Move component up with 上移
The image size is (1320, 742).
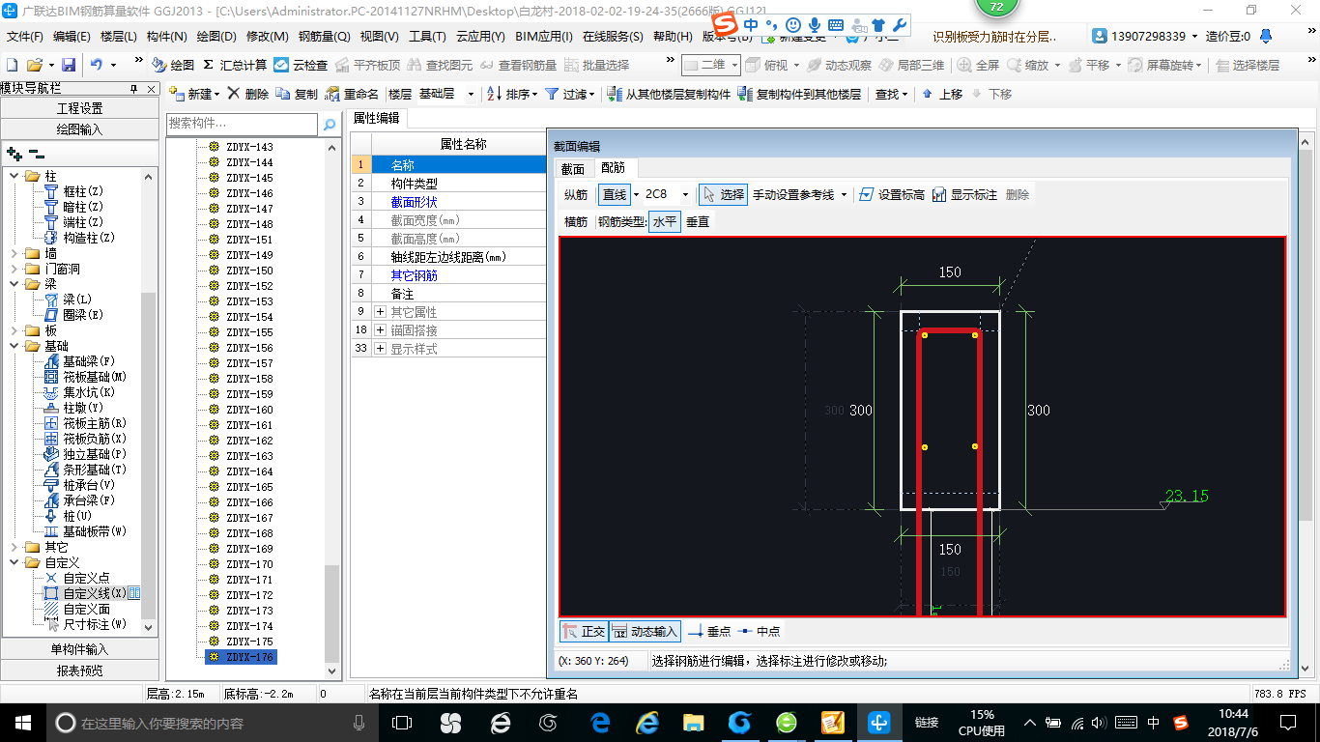942,94
